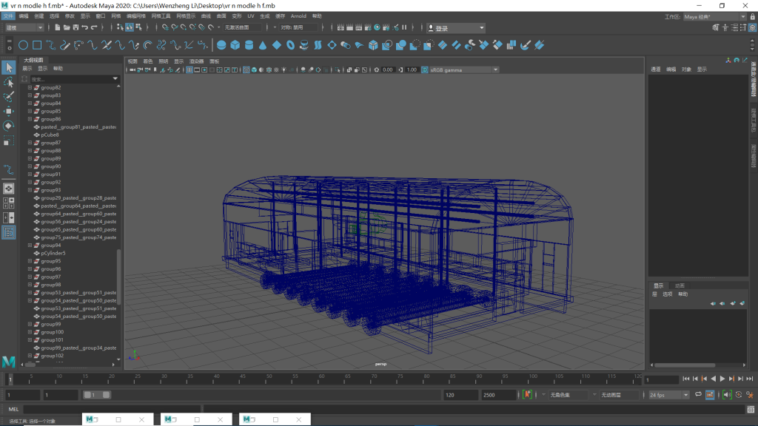
Task: Toggle the Modeling Toolkit panel icon
Action: pos(716,27)
